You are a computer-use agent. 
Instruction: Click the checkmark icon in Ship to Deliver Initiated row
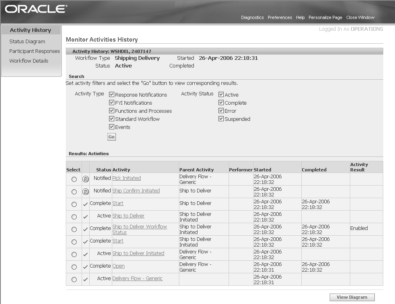coord(85,254)
